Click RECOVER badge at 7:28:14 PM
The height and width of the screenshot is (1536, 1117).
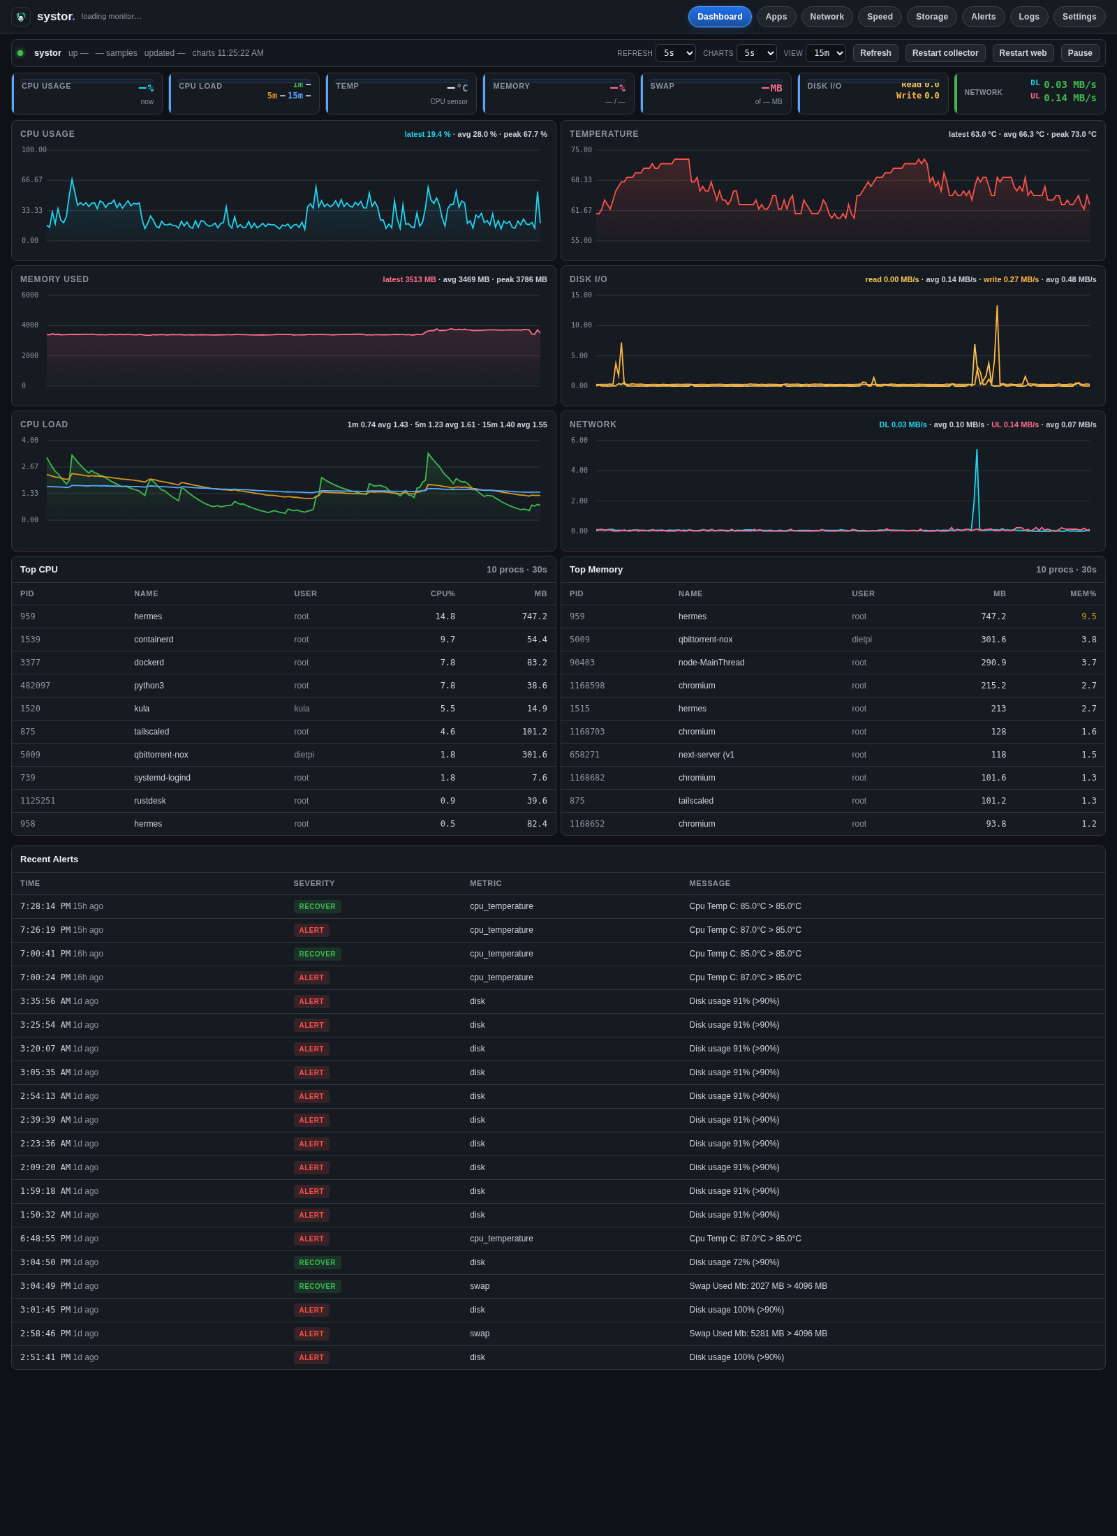click(317, 906)
